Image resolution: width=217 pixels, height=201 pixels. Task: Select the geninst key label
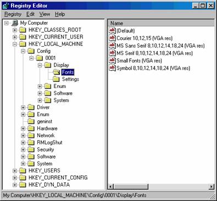[x=44, y=121]
